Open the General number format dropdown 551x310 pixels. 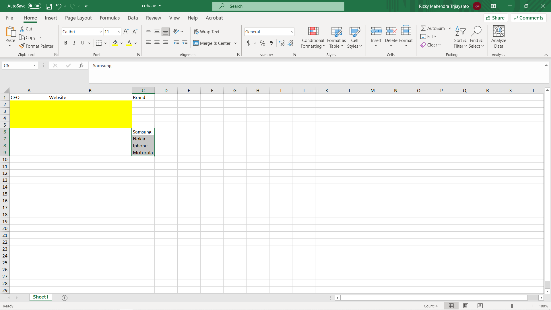coord(292,32)
